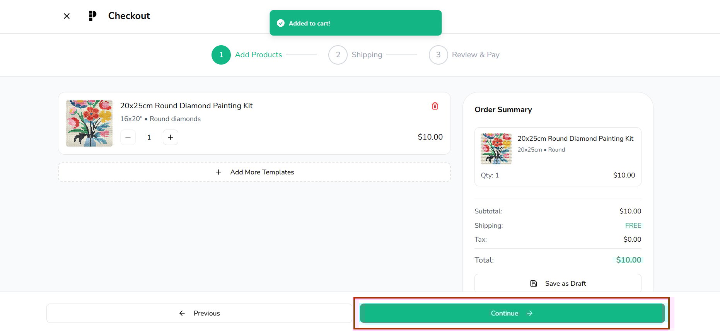The image size is (720, 331).
Task: Go back with the Previous button
Action: [x=199, y=313]
